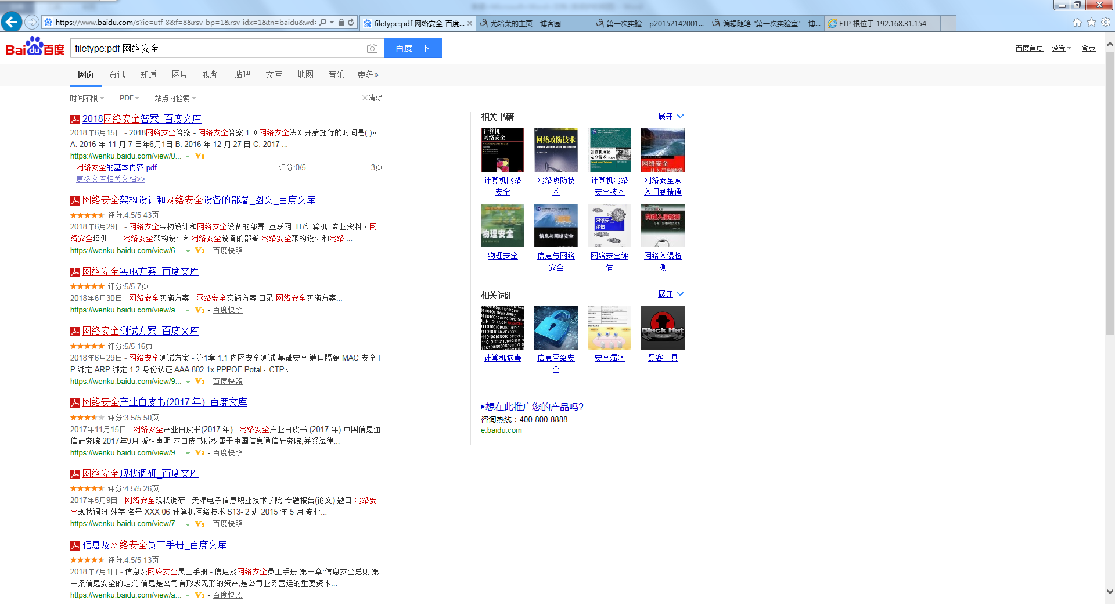Image resolution: width=1115 pixels, height=604 pixels.
Task: Click the security lock icon in address bar
Action: coord(341,23)
